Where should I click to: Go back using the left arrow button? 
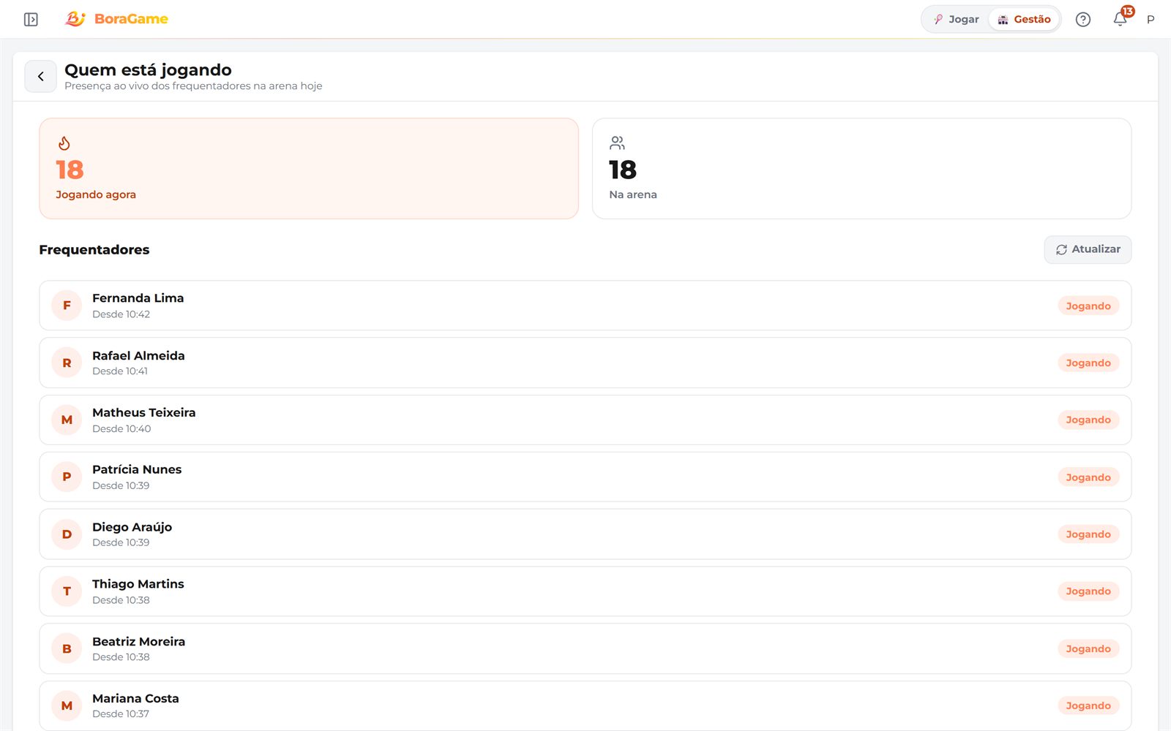pyautogui.click(x=41, y=76)
